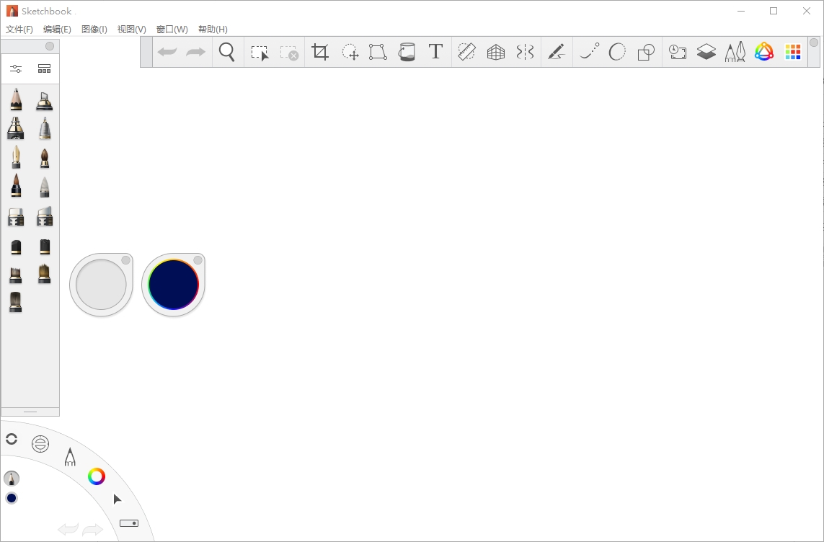Select the Text tool
The image size is (824, 542).
[x=435, y=52]
